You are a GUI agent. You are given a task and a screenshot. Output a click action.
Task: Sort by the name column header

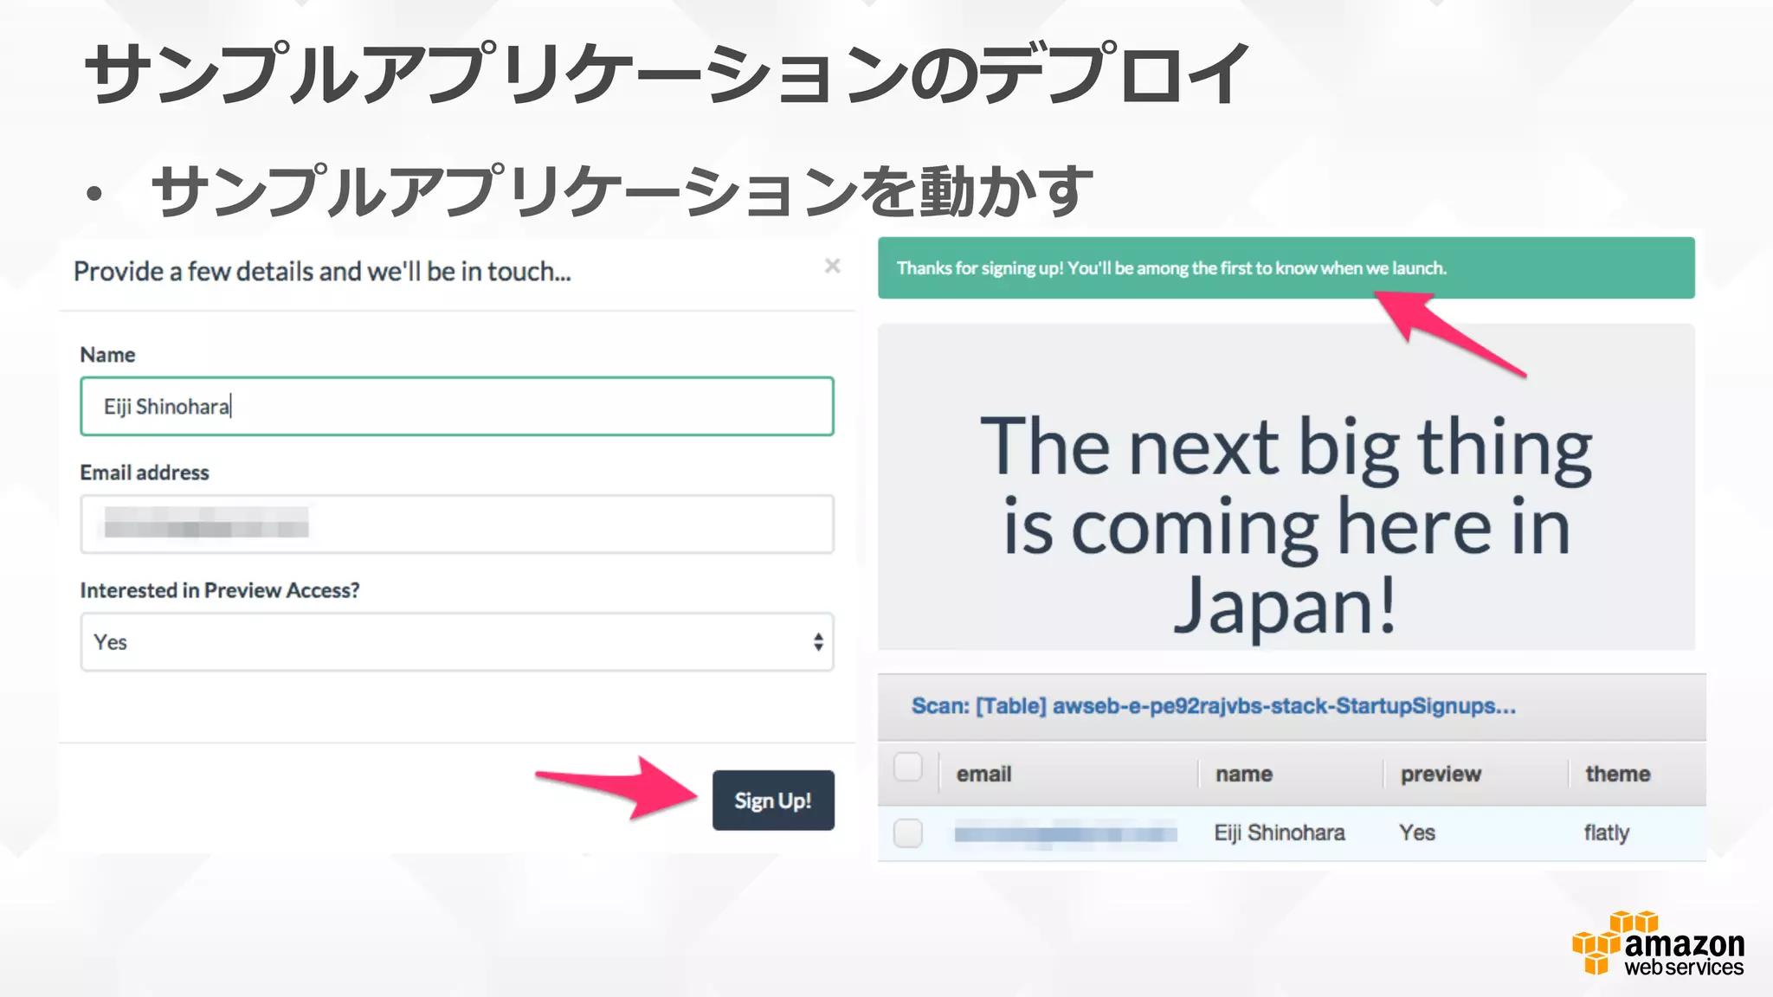pos(1243,774)
